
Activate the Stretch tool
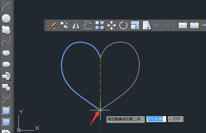point(147,25)
